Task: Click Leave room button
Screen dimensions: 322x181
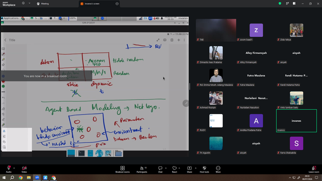Action: point(314,169)
